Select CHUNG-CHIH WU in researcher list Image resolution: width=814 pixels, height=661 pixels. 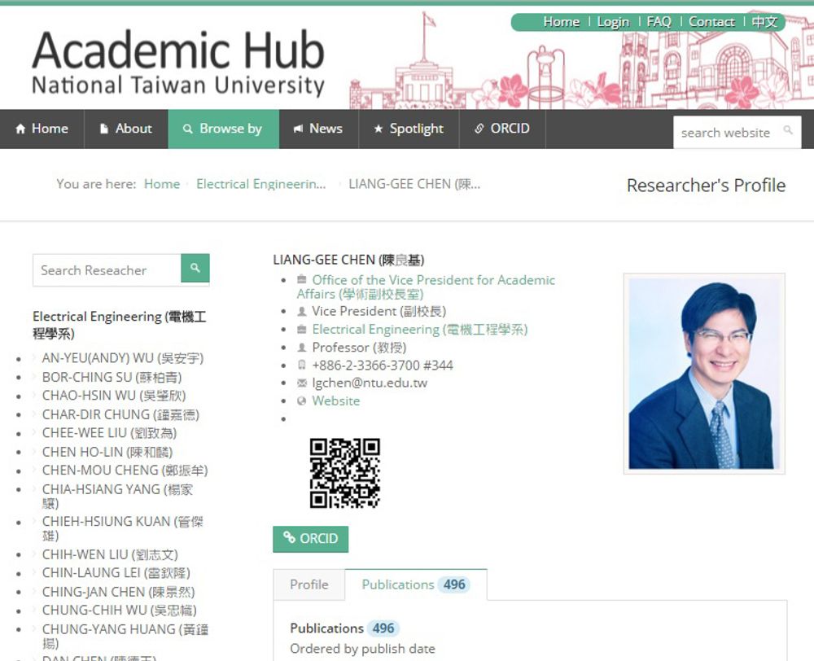coord(120,610)
